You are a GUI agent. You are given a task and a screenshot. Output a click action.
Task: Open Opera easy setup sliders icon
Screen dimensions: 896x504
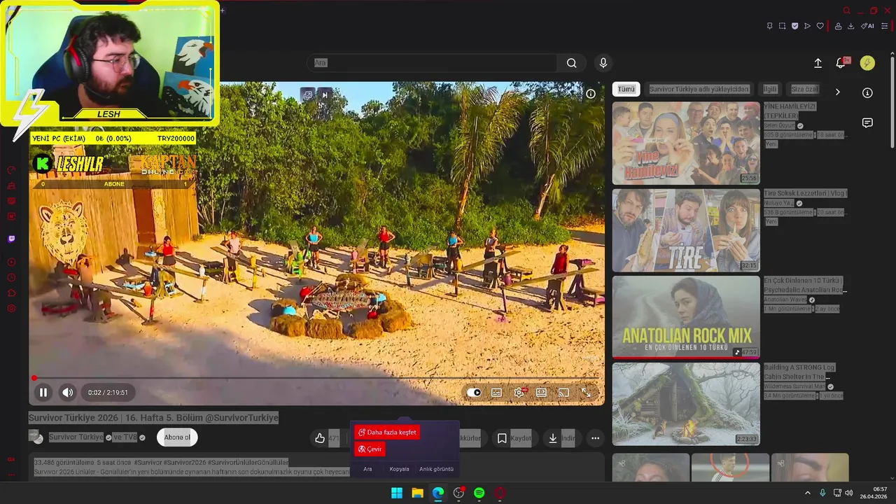(x=885, y=26)
